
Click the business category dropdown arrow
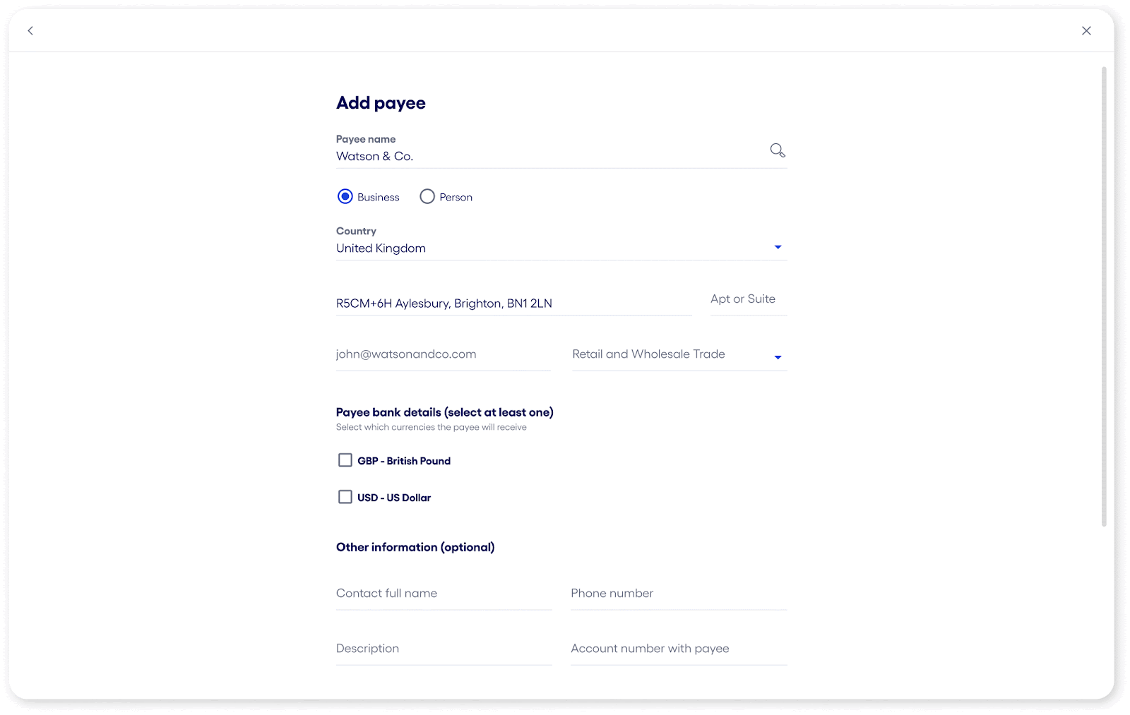pyautogui.click(x=778, y=357)
